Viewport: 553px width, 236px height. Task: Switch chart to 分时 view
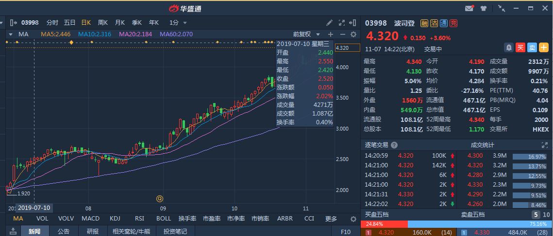(52, 23)
